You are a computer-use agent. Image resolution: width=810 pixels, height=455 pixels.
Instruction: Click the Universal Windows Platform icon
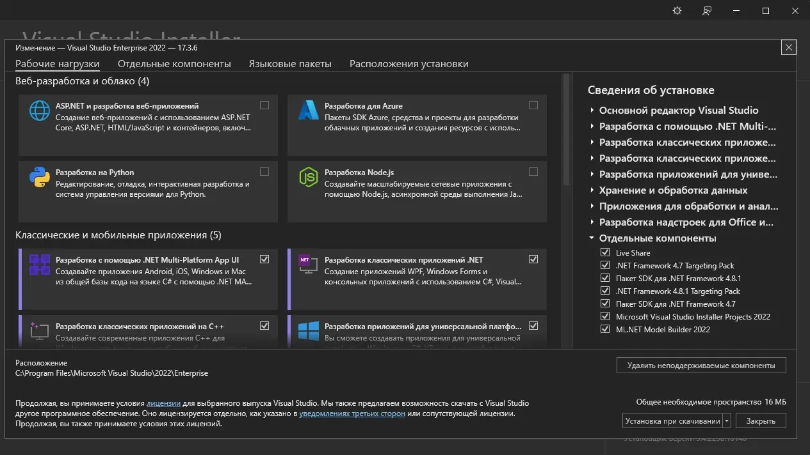click(309, 331)
